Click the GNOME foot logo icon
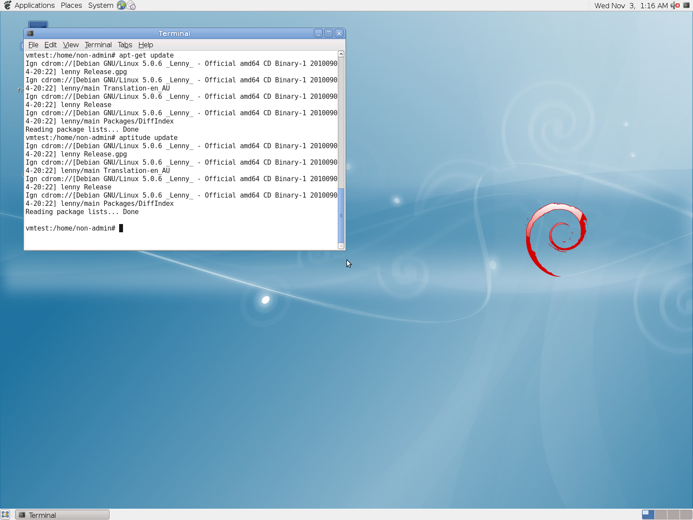 pos(7,5)
